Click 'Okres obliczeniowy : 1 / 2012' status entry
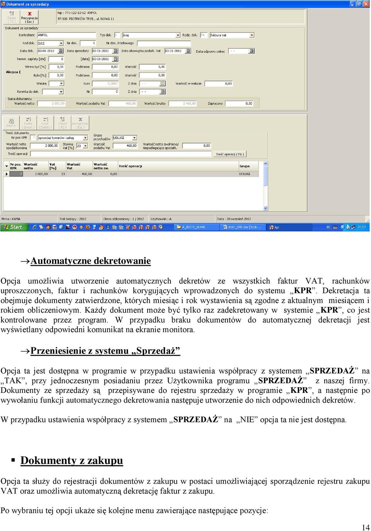 [124, 219]
